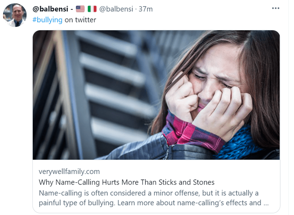The image size is (294, 215).
Task: Click the US flag emoji in the name
Action: click(x=80, y=9)
